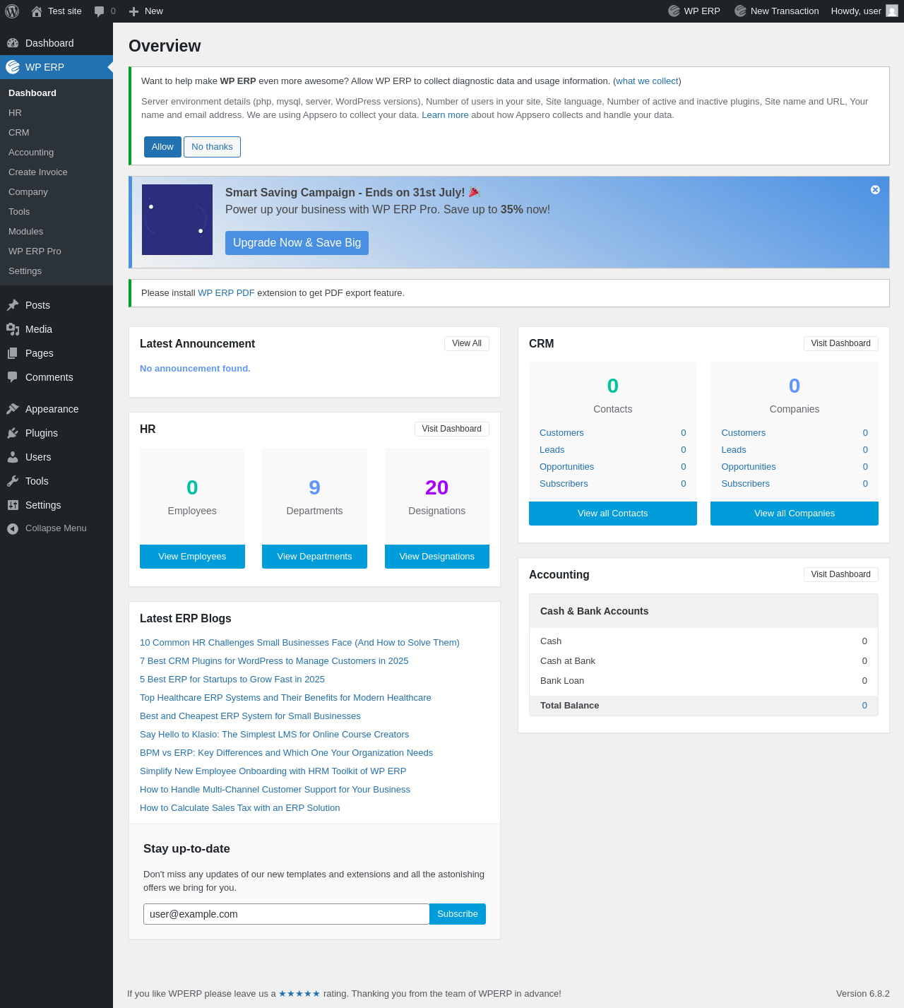This screenshot has height=1008, width=904.
Task: Click the No thanks button
Action: tap(212, 147)
